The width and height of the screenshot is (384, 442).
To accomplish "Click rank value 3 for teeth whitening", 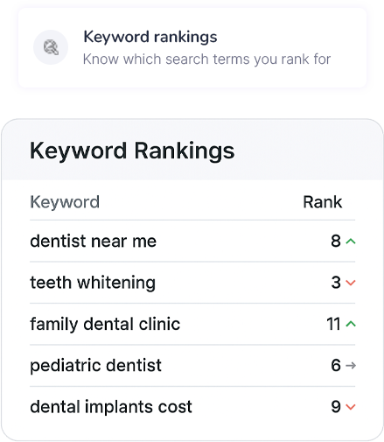I will tap(336, 283).
